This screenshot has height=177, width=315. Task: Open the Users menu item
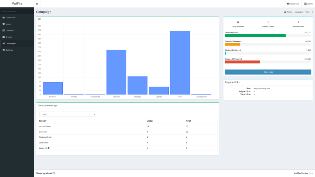click(x=17, y=24)
